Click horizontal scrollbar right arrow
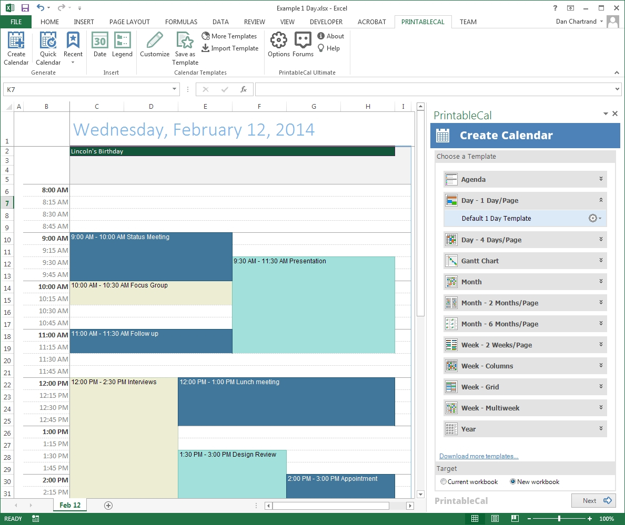625x525 pixels. (410, 506)
